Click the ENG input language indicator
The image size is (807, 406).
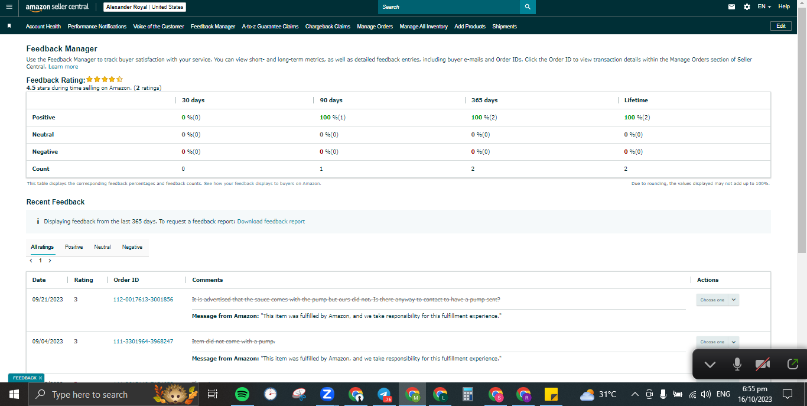(723, 394)
